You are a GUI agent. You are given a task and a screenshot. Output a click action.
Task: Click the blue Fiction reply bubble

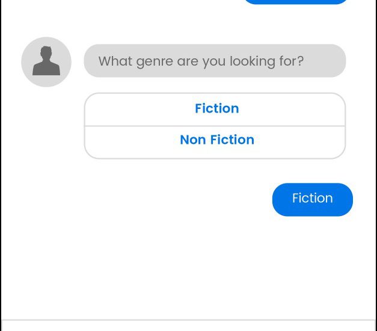tap(312, 200)
